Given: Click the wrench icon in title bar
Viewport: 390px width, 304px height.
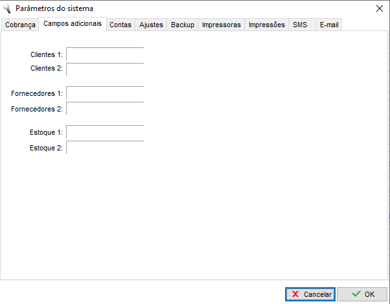Looking at the screenshot, I should (x=8, y=8).
